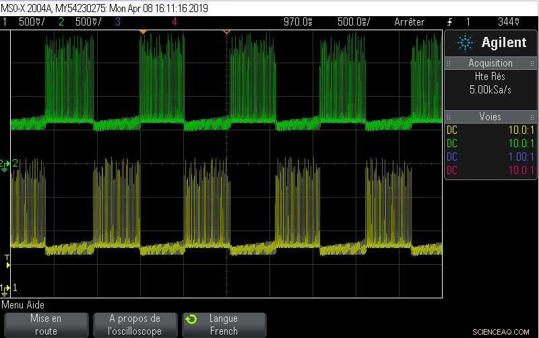
Task: Select the Acquisition panel header
Action: click(x=490, y=63)
